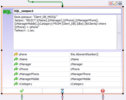Click connector port below success output
This screenshot has height=100, width=126.
(22, 97)
